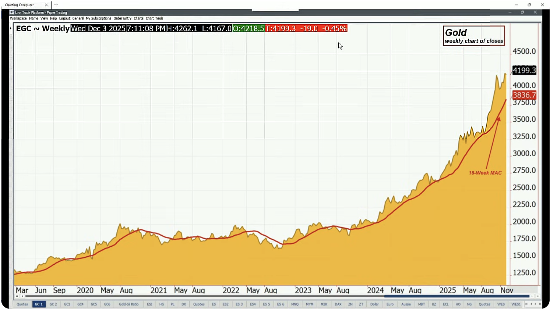Close the Charting Computer tab
This screenshot has width=550, height=311.
tap(46, 5)
